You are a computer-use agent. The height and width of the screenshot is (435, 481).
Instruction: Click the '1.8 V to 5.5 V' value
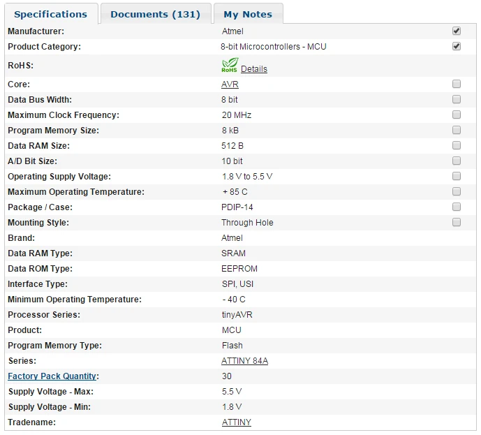click(247, 177)
